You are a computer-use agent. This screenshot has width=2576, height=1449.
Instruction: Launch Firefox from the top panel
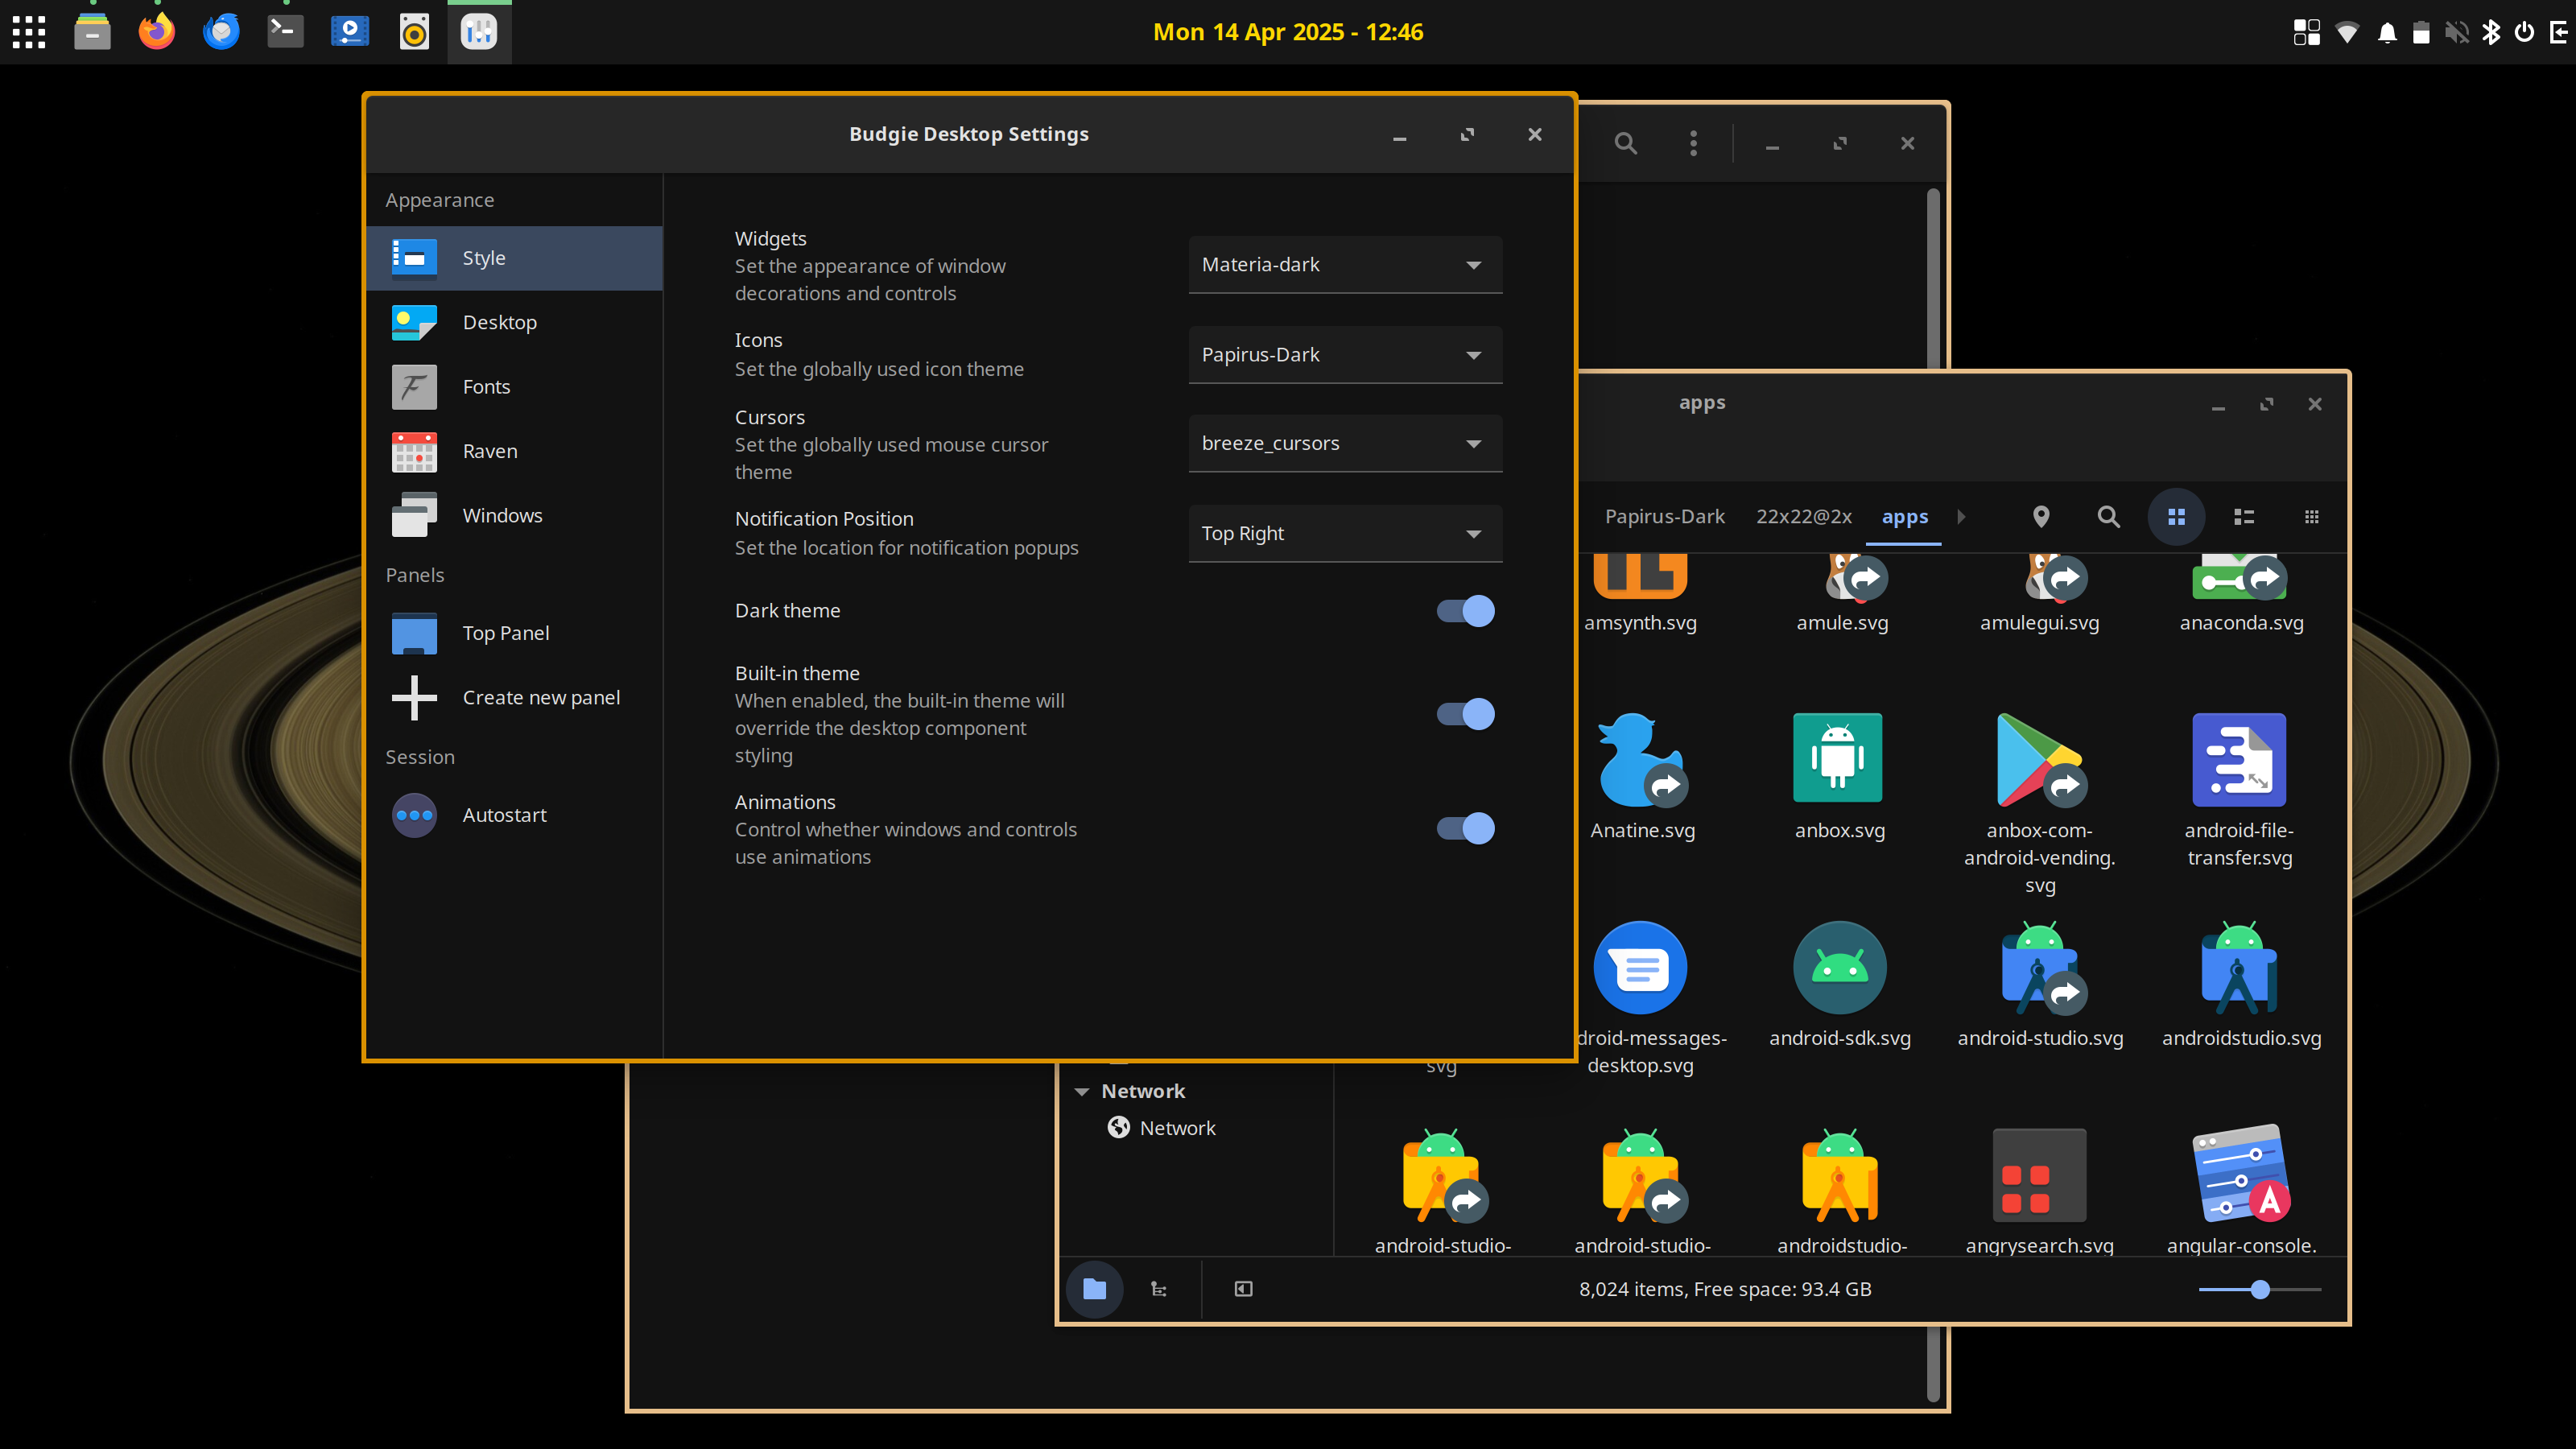point(157,32)
